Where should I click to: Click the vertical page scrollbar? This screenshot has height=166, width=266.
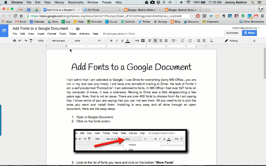tap(265, 63)
